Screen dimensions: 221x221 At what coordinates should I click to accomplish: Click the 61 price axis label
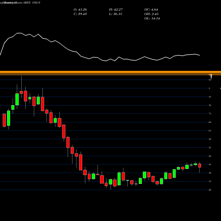pos(210,130)
